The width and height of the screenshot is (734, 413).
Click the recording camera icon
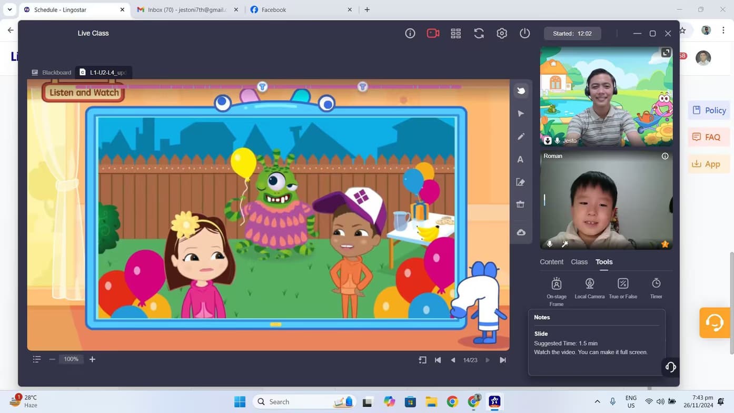(433, 33)
